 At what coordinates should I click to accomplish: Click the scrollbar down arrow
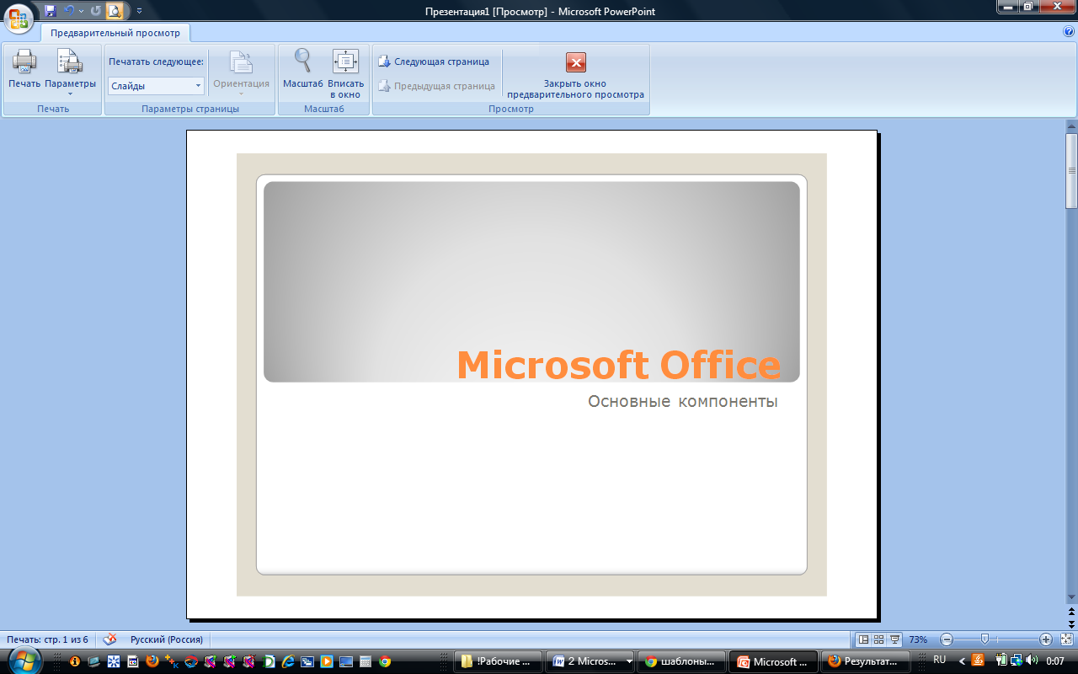tap(1071, 599)
